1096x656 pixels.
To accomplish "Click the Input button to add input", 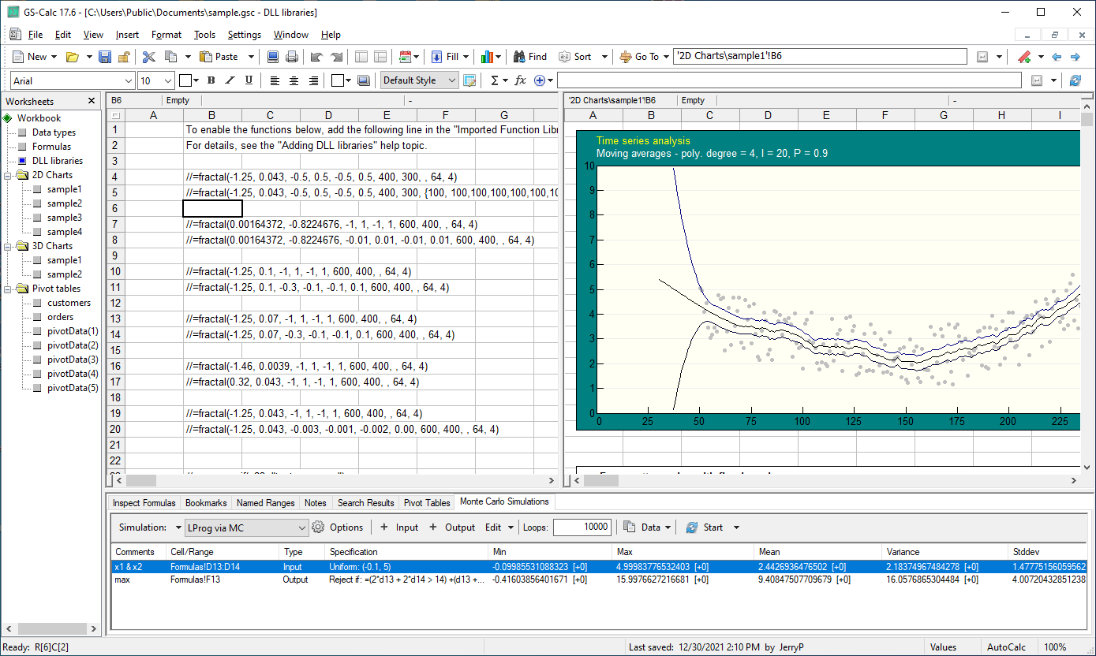I will coord(399,527).
